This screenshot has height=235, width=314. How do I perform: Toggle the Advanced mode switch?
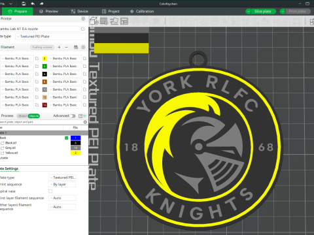(x=73, y=116)
